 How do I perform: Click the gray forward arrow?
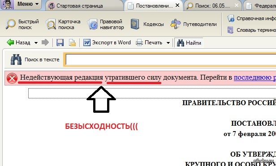[x=45, y=43]
